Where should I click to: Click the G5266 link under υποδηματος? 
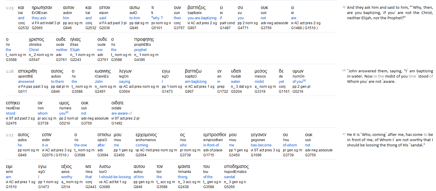pos(230,187)
